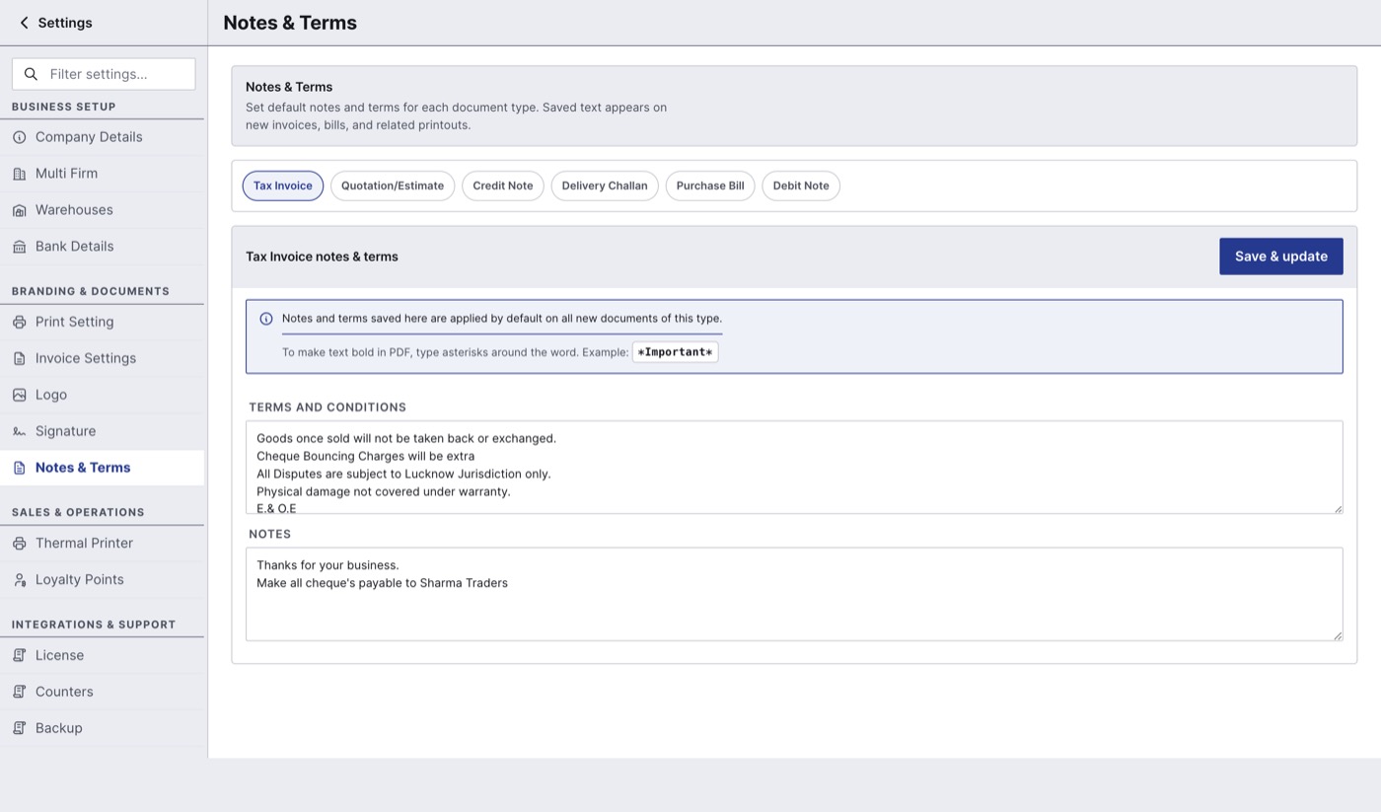Open the Thermal Printer settings

103,544
